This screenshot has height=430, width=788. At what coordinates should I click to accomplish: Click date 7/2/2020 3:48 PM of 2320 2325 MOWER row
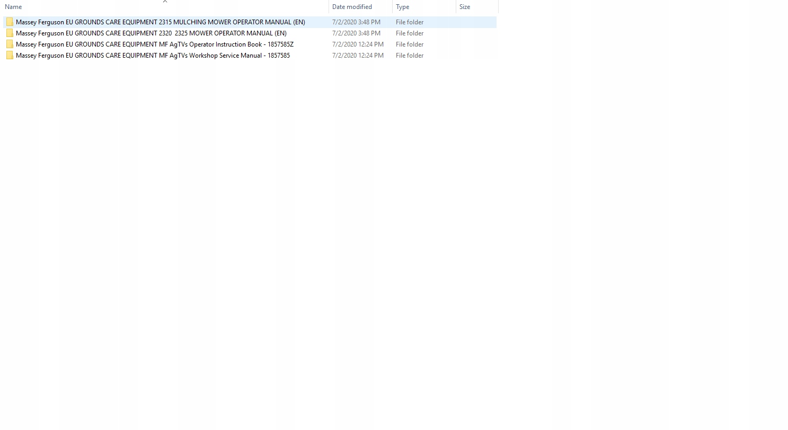(356, 33)
